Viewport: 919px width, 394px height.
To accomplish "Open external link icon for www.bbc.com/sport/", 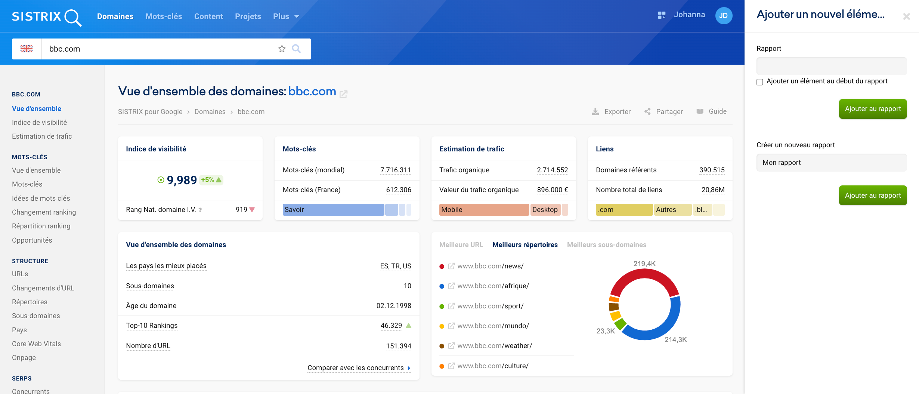I will (451, 306).
